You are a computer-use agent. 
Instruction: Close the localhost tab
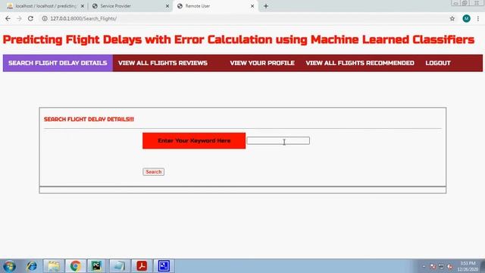click(x=83, y=6)
